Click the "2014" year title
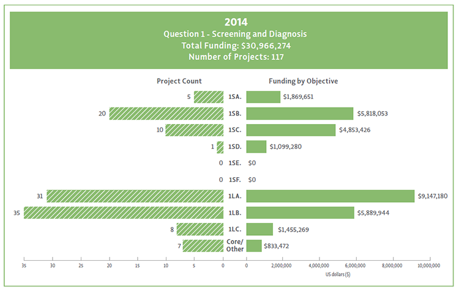 pos(229,21)
